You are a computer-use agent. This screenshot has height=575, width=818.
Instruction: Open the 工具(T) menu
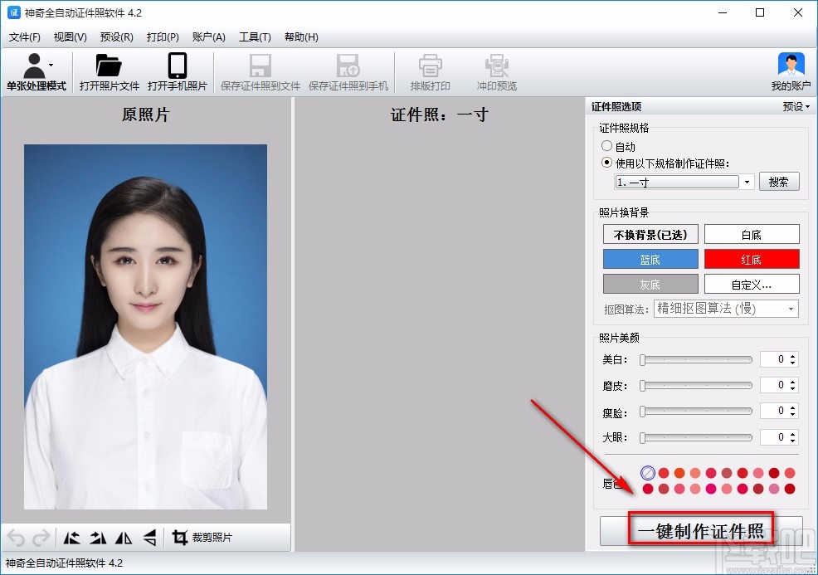click(x=255, y=37)
